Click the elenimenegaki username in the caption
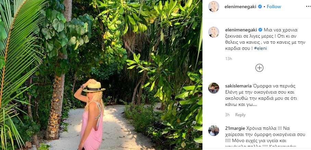Screen dimensions: 311x150 point(241,29)
